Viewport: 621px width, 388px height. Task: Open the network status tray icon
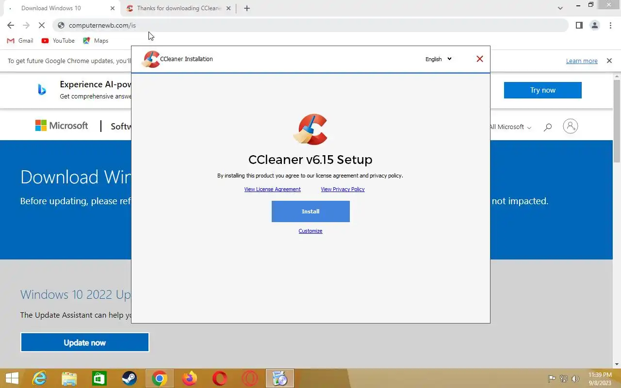pyautogui.click(x=564, y=379)
